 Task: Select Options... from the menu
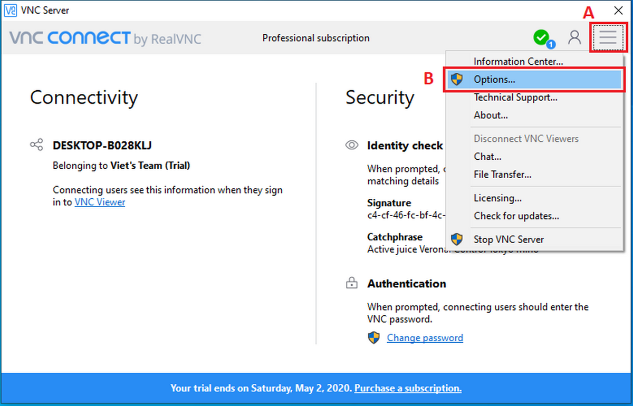pos(494,80)
